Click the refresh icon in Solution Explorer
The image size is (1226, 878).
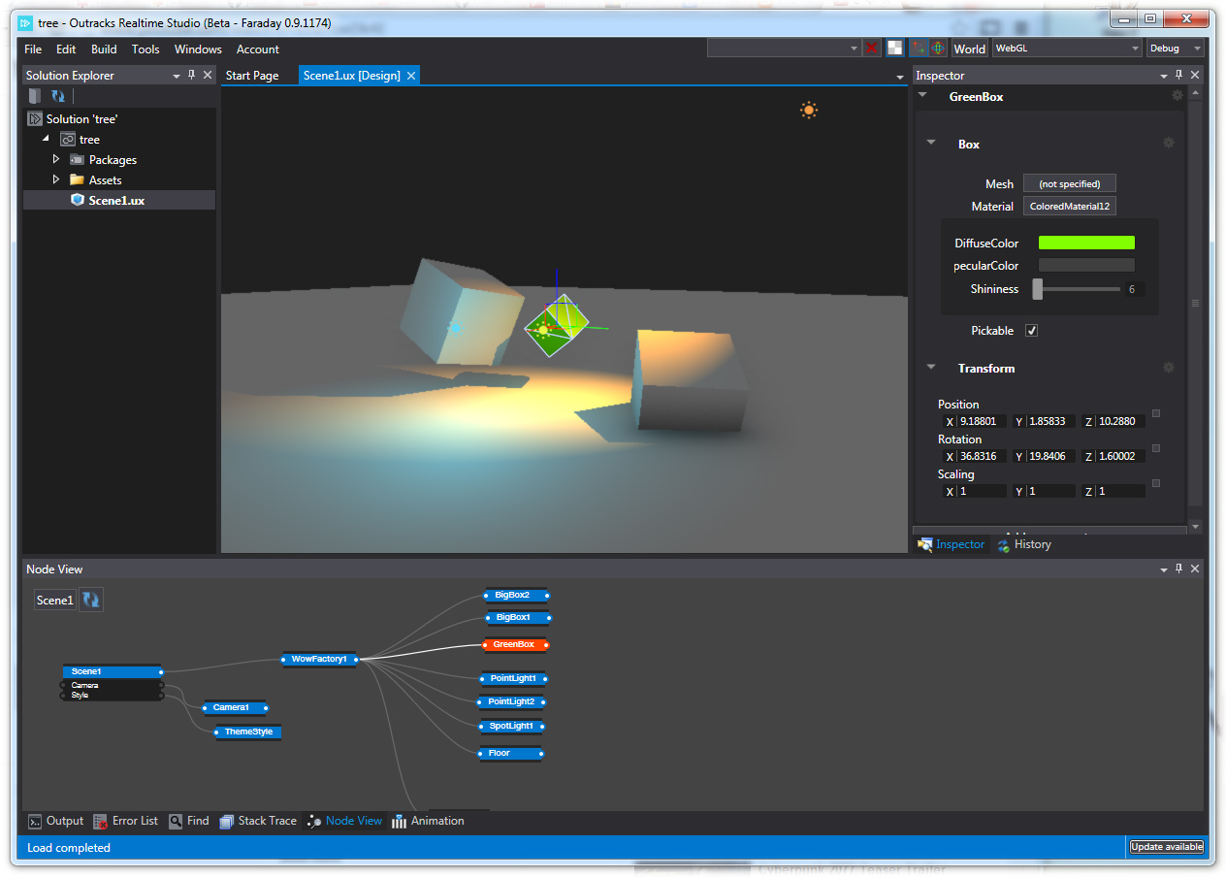(x=58, y=96)
